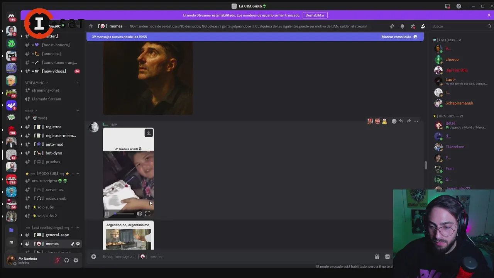Open the threads icon in channel header
Image resolution: width=494 pixels, height=278 pixels.
click(392, 26)
